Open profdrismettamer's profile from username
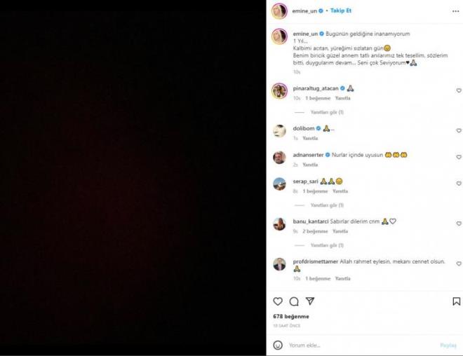 pos(316,261)
